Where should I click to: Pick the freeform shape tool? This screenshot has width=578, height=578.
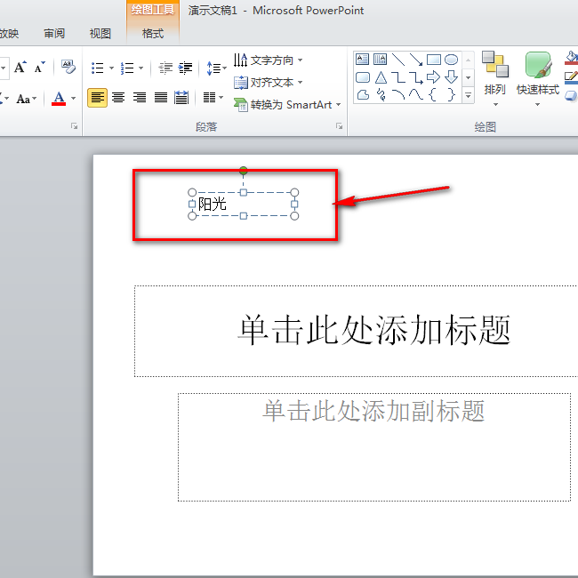[x=363, y=95]
